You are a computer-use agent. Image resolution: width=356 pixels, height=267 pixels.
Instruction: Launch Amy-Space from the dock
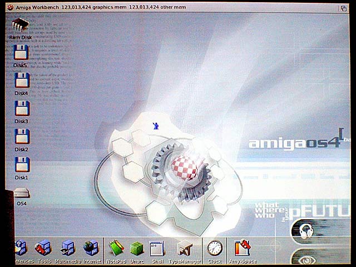243,248
